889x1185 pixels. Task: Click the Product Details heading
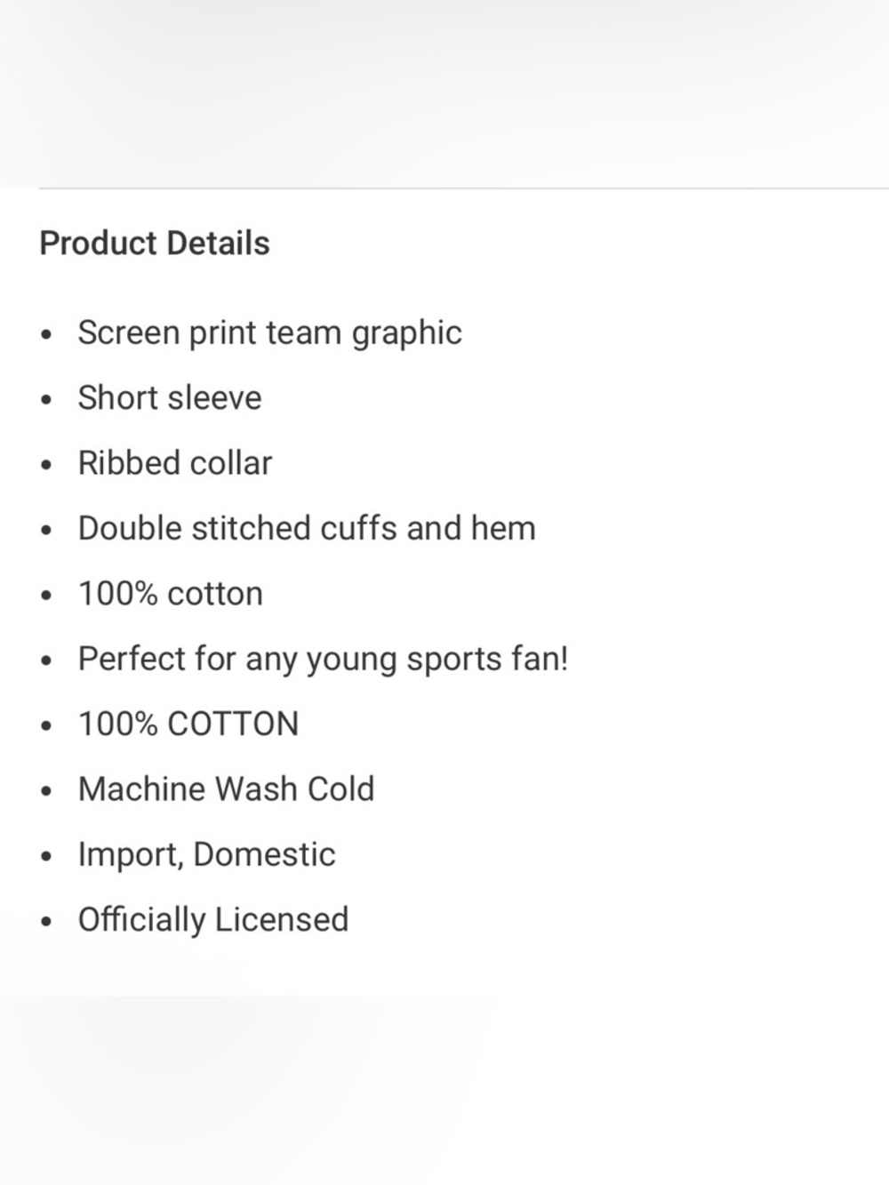[x=155, y=243]
